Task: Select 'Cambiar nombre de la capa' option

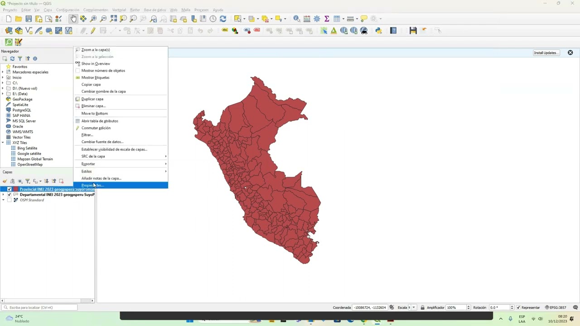Action: click(121, 91)
